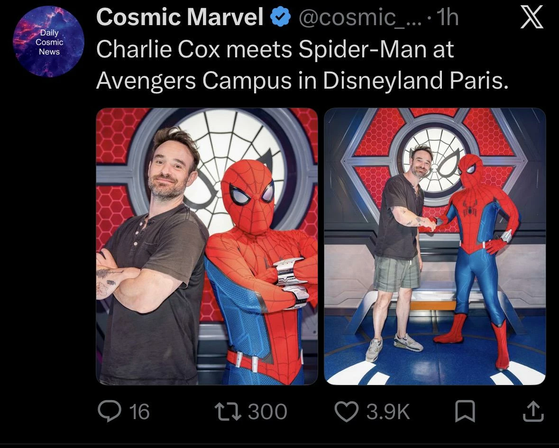
Task: Click the 16 replies count
Action: (139, 411)
